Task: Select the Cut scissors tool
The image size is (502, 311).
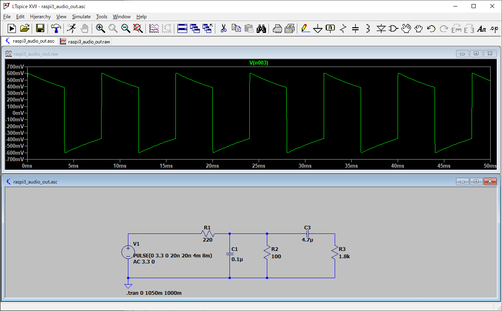Action: click(x=223, y=28)
